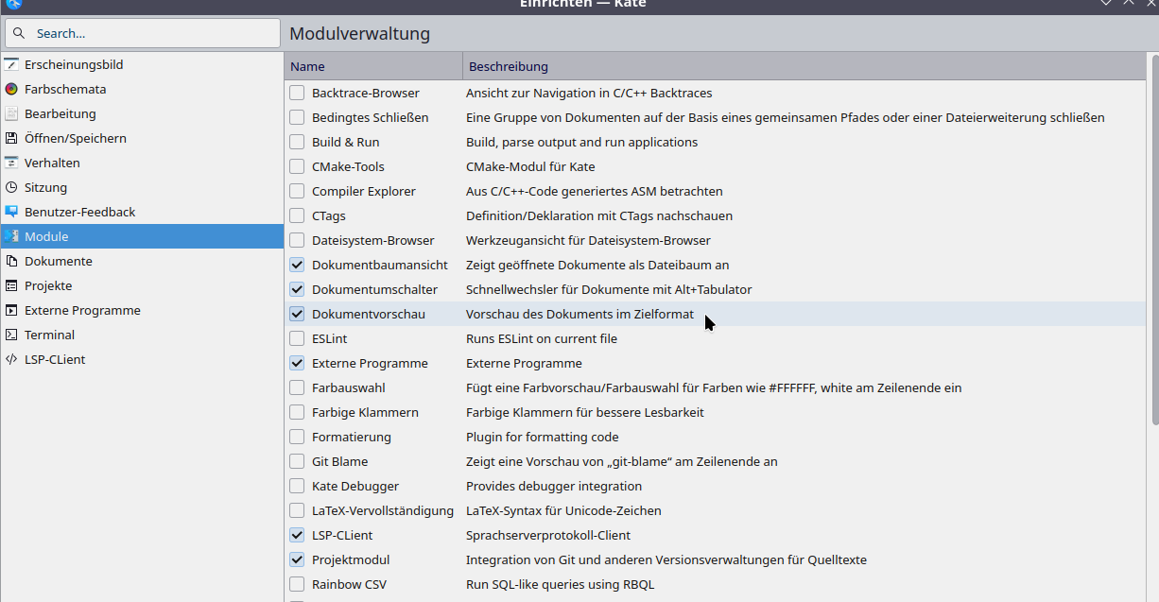Click the Erscheinungsbild sidebar icon
The width and height of the screenshot is (1159, 602).
[x=11, y=64]
